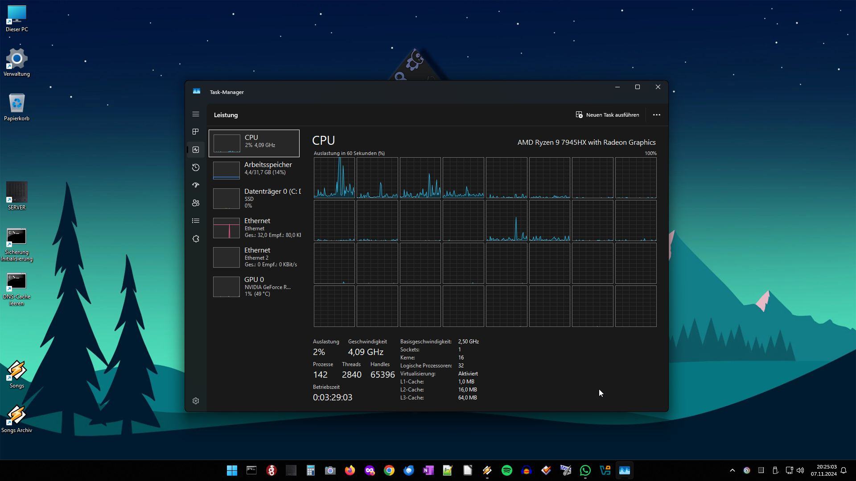Open the Startup apps sidebar icon
856x481 pixels.
(195, 185)
